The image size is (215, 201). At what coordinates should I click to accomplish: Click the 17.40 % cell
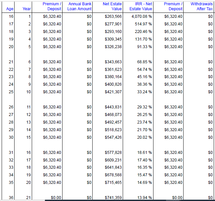pos(145,160)
